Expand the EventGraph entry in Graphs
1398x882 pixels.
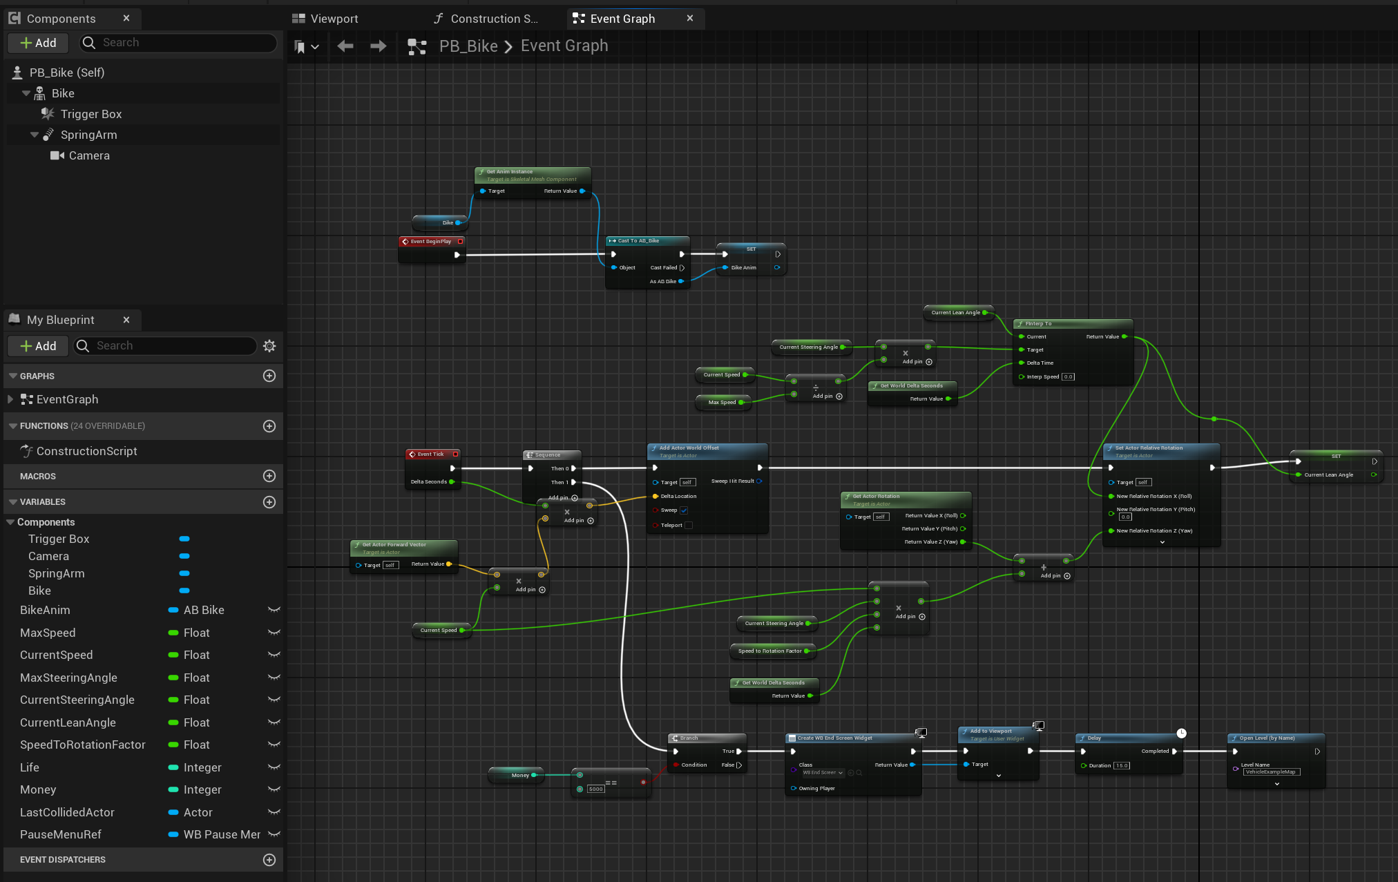pyautogui.click(x=10, y=399)
